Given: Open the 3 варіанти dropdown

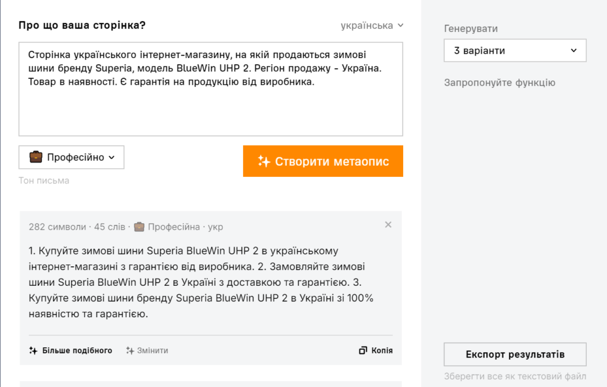Looking at the screenshot, I should pos(515,51).
